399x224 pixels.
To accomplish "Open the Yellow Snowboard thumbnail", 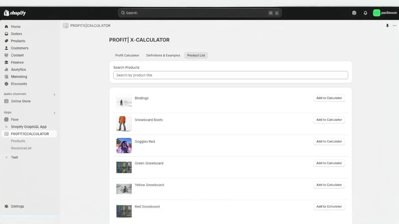I will [124, 189].
